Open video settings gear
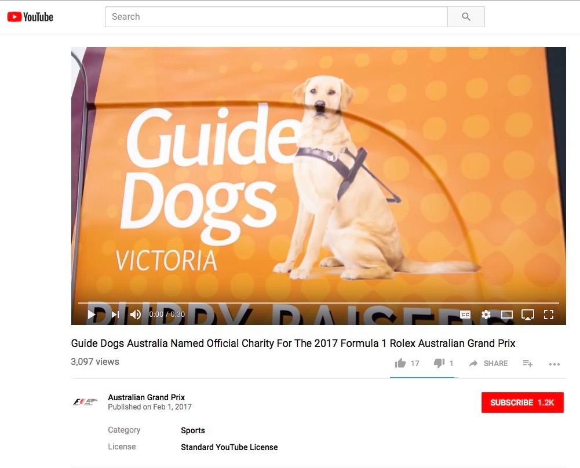This screenshot has height=468, width=580. [486, 315]
